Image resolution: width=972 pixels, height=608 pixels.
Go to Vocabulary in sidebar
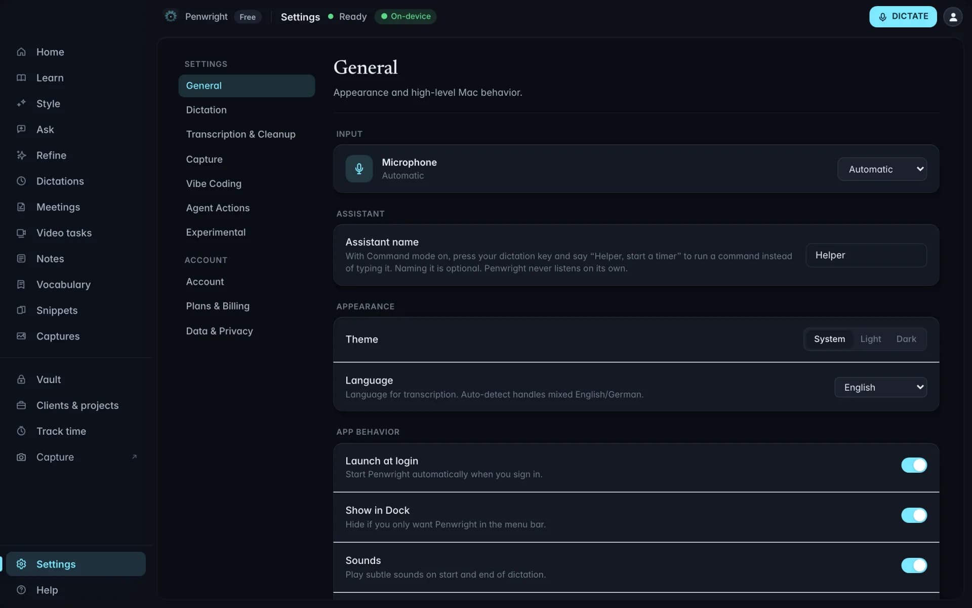pos(76,284)
